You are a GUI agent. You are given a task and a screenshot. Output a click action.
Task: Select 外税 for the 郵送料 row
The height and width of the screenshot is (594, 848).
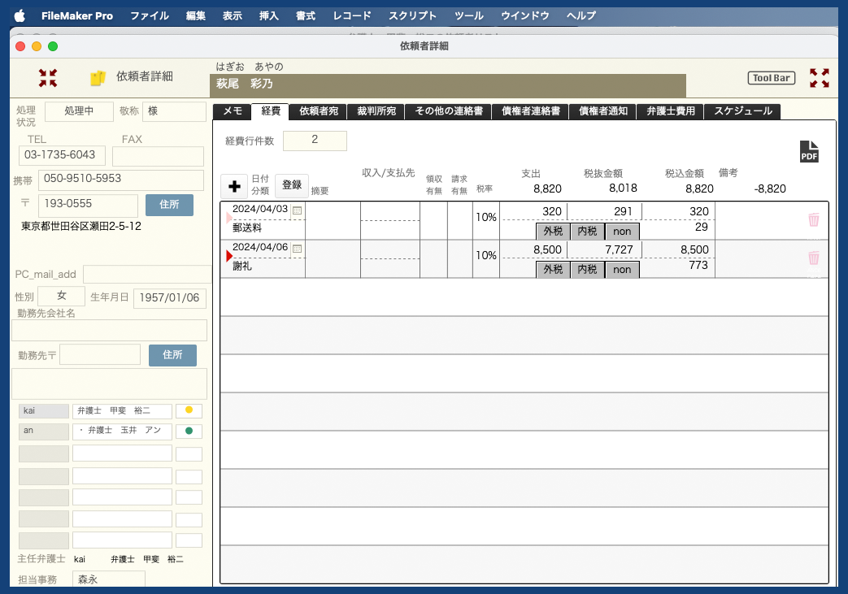click(x=552, y=232)
